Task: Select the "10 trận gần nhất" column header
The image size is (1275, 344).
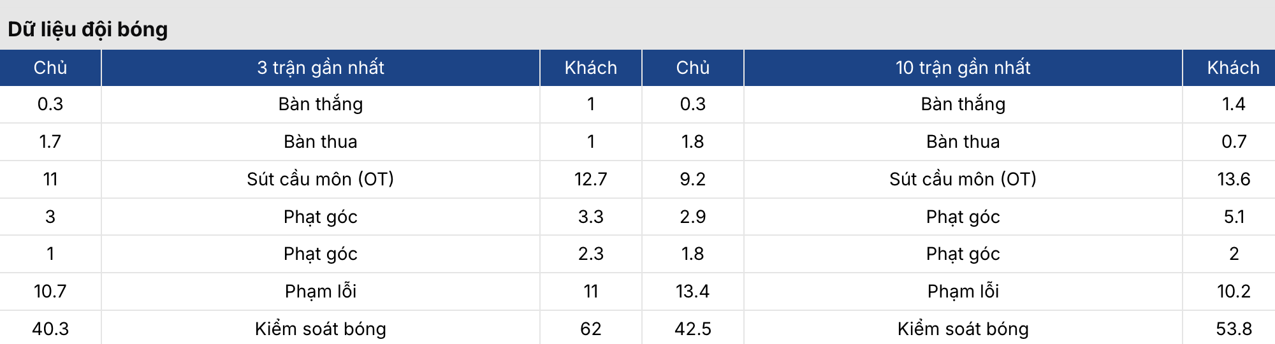Action: point(963,68)
